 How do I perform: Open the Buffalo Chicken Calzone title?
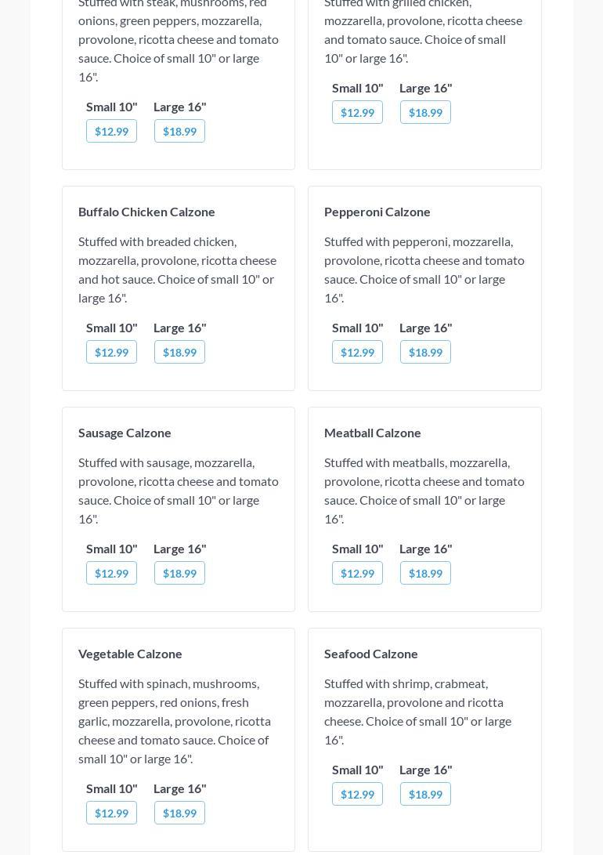[146, 212]
